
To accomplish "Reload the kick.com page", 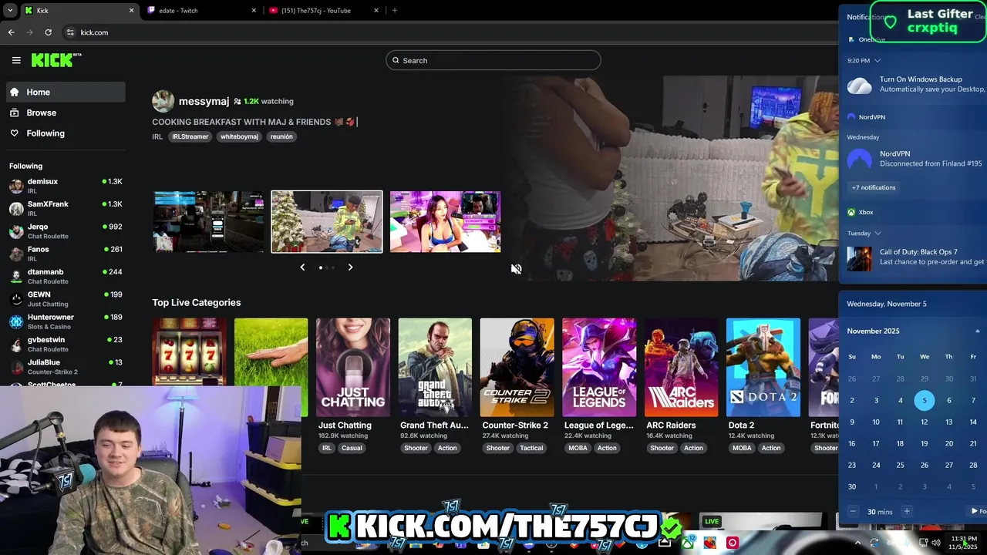I will [x=48, y=32].
